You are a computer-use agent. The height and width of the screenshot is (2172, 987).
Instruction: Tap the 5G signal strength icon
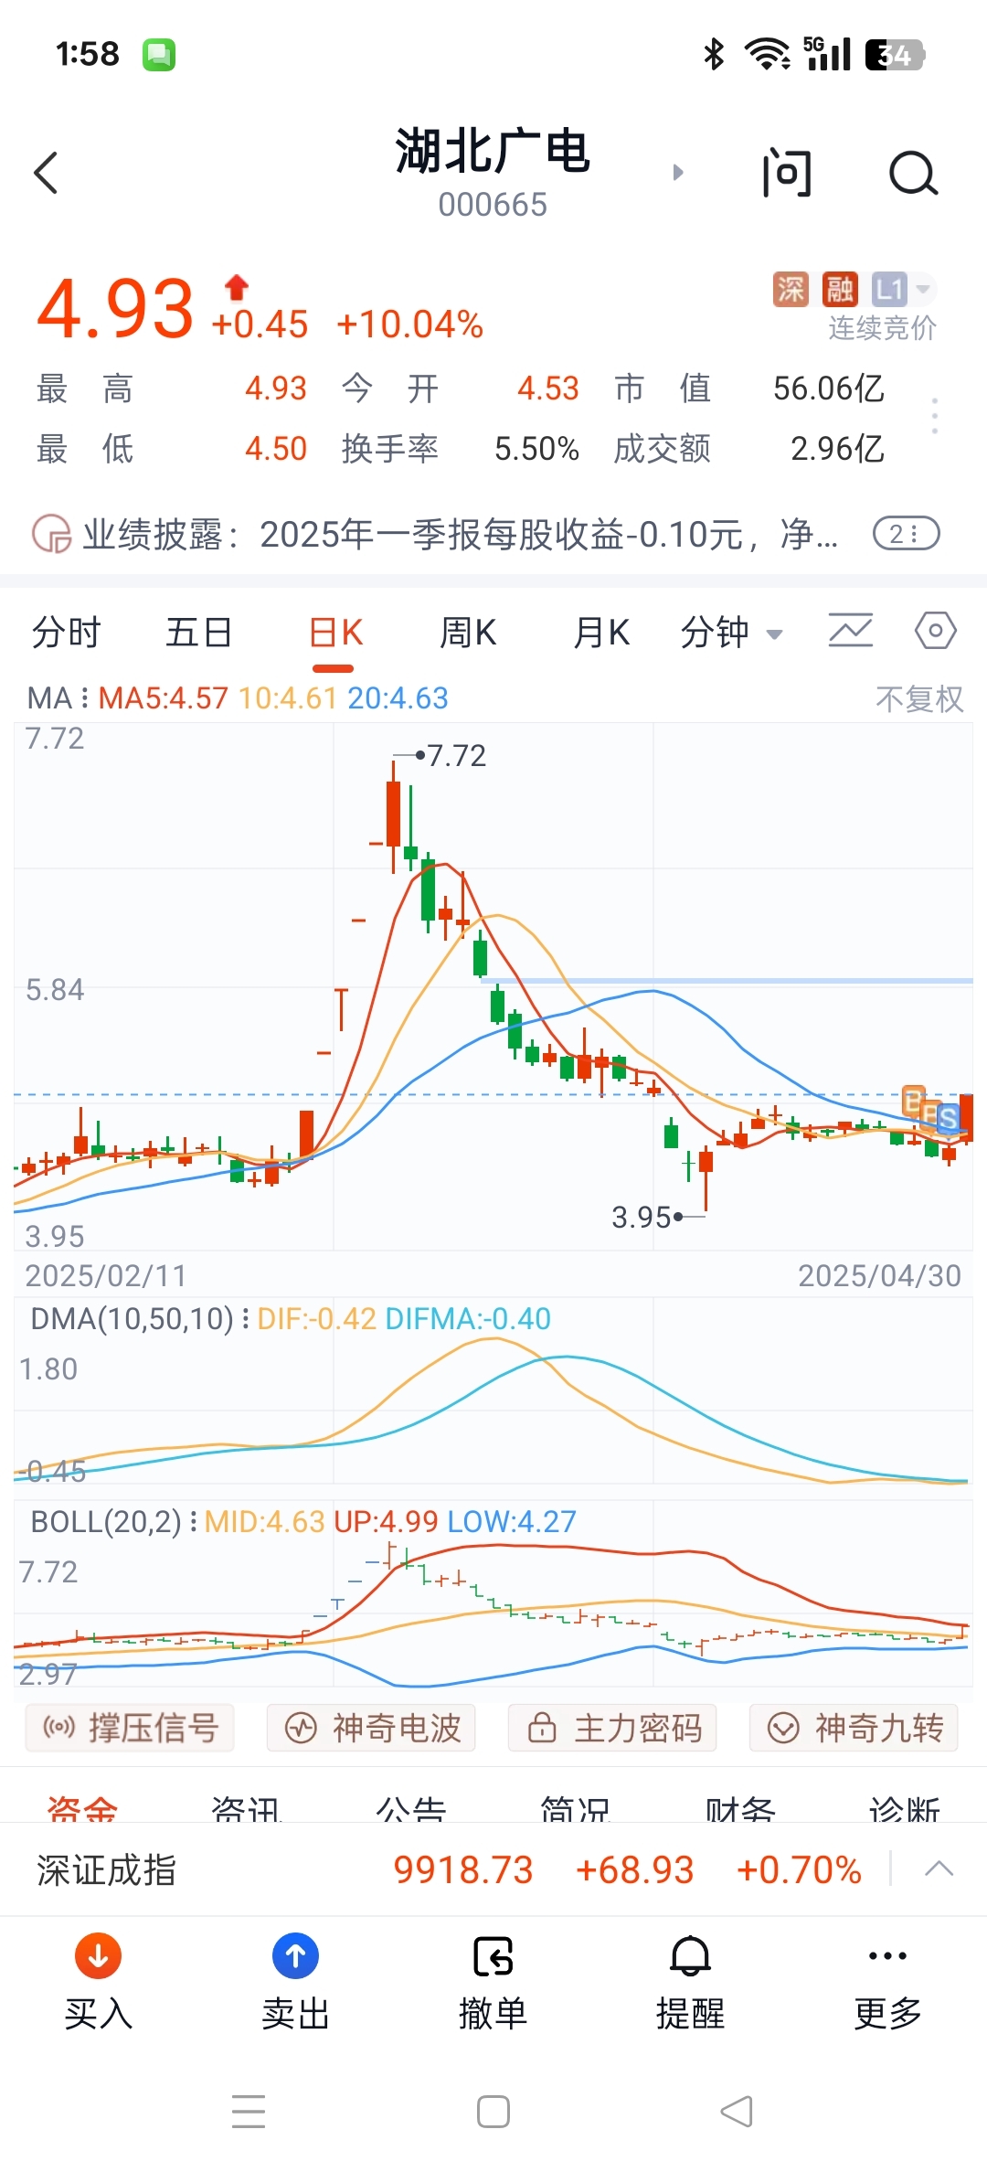(827, 54)
